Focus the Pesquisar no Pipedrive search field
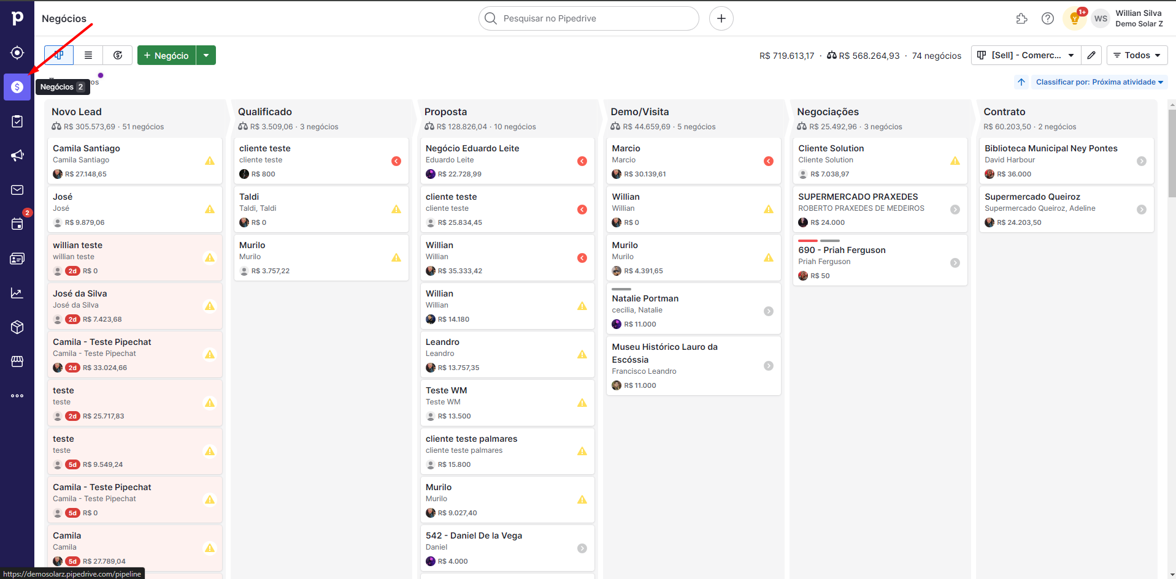Screen dimensions: 1176x579 coord(589,18)
